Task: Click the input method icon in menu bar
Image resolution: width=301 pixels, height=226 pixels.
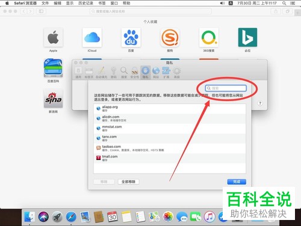Action: click(x=231, y=3)
